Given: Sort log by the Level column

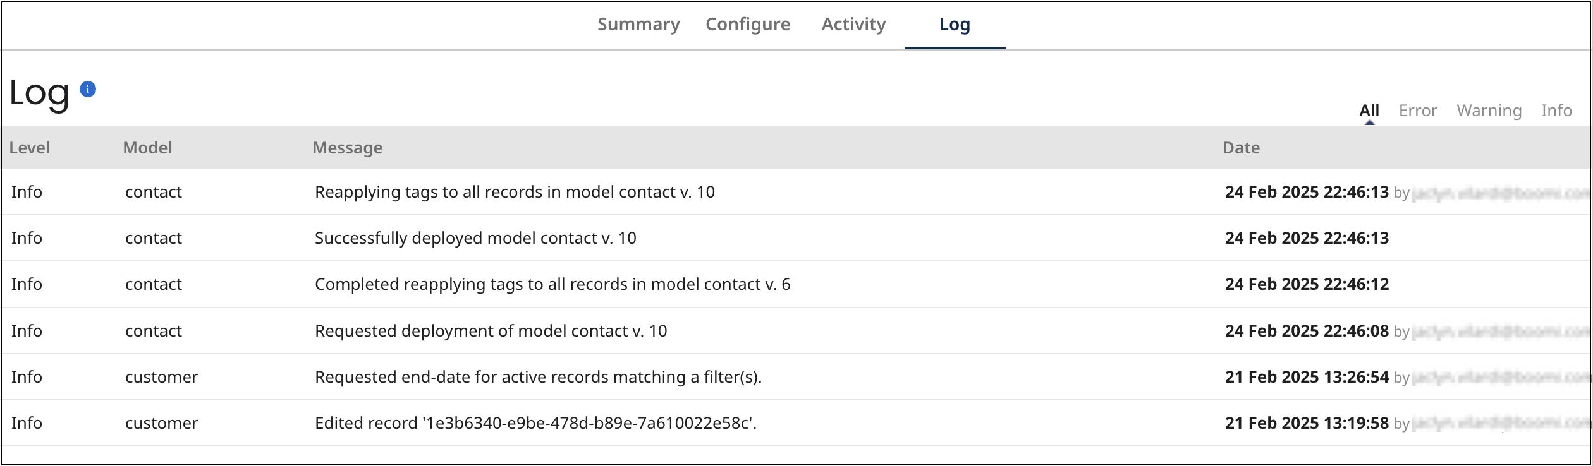Looking at the screenshot, I should tap(30, 147).
